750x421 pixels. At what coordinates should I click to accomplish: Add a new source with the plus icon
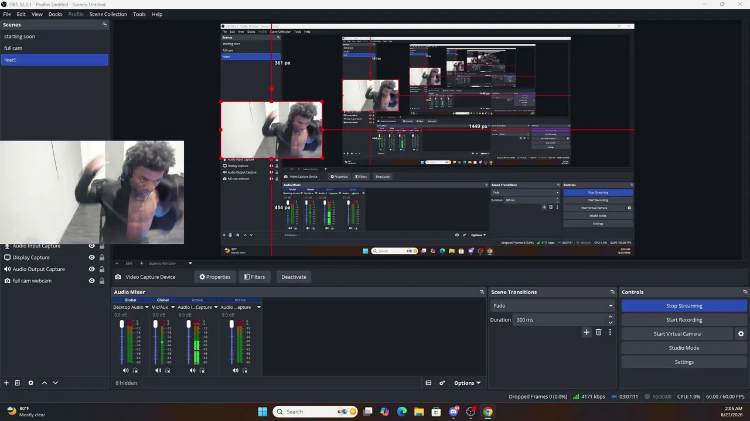pyautogui.click(x=6, y=383)
